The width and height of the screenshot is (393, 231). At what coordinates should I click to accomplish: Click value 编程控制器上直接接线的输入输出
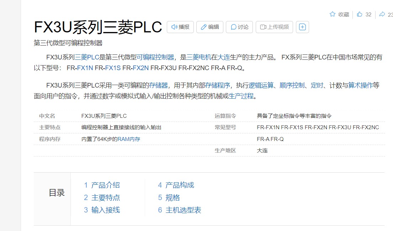tap(121, 127)
